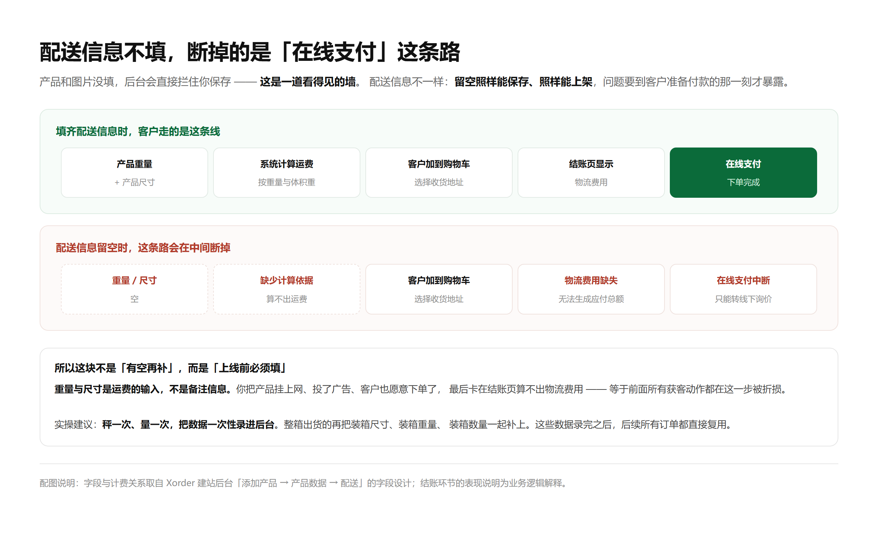Select the dashed 重量 / 尺寸 空 card

[134, 289]
